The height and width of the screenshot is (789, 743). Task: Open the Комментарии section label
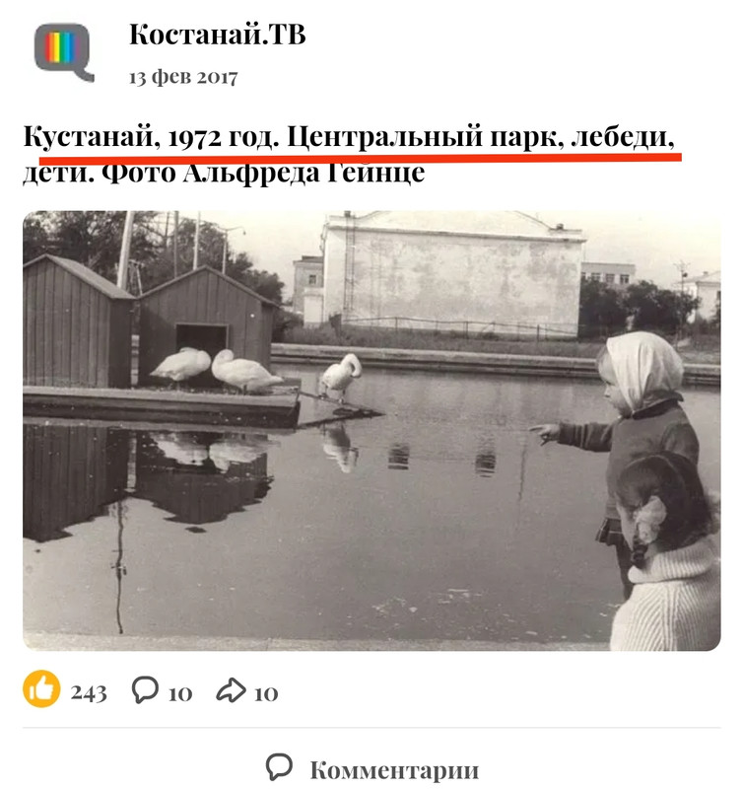coord(394,770)
